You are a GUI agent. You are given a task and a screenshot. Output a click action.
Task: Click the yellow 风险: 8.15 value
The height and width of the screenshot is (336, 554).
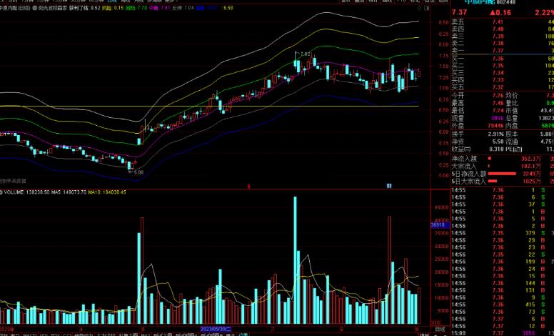coord(113,8)
